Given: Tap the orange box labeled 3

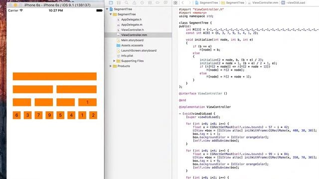Looking at the screenshot, I should tap(28, 115).
